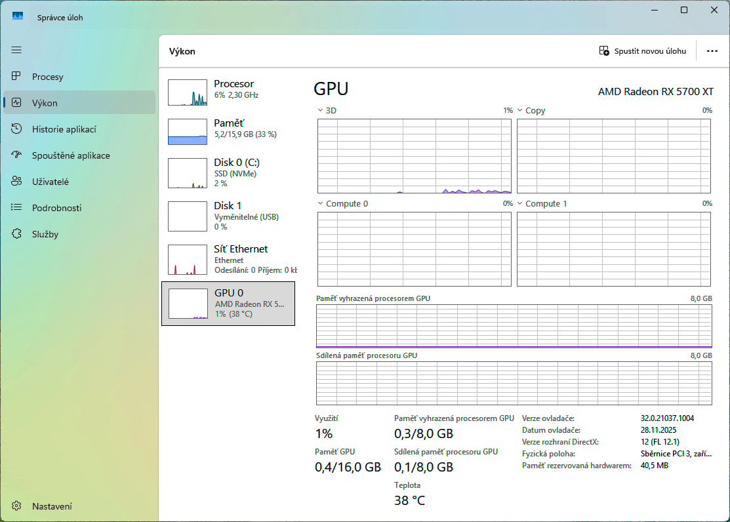The height and width of the screenshot is (522, 730).
Task: Click the Spouštěné aplikace gauge icon
Action: click(16, 155)
